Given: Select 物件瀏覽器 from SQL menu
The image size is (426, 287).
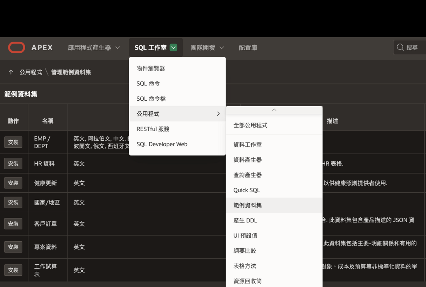Looking at the screenshot, I should pyautogui.click(x=177, y=68).
